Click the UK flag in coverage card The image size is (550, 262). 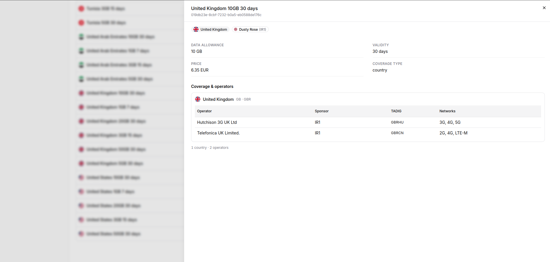tap(198, 99)
